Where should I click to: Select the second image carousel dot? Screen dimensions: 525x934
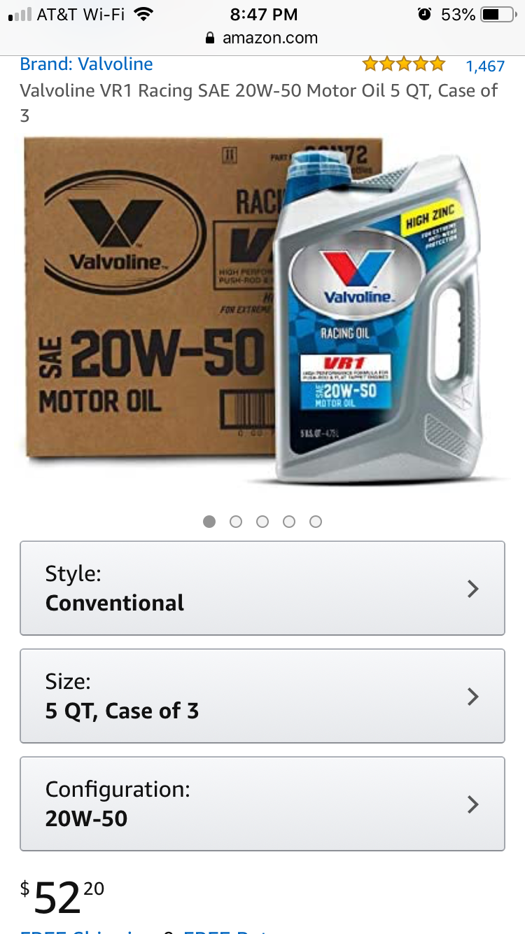[x=236, y=522]
